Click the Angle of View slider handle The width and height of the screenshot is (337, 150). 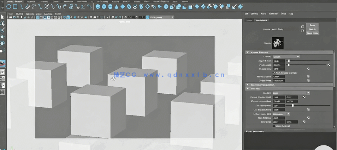[289, 61]
